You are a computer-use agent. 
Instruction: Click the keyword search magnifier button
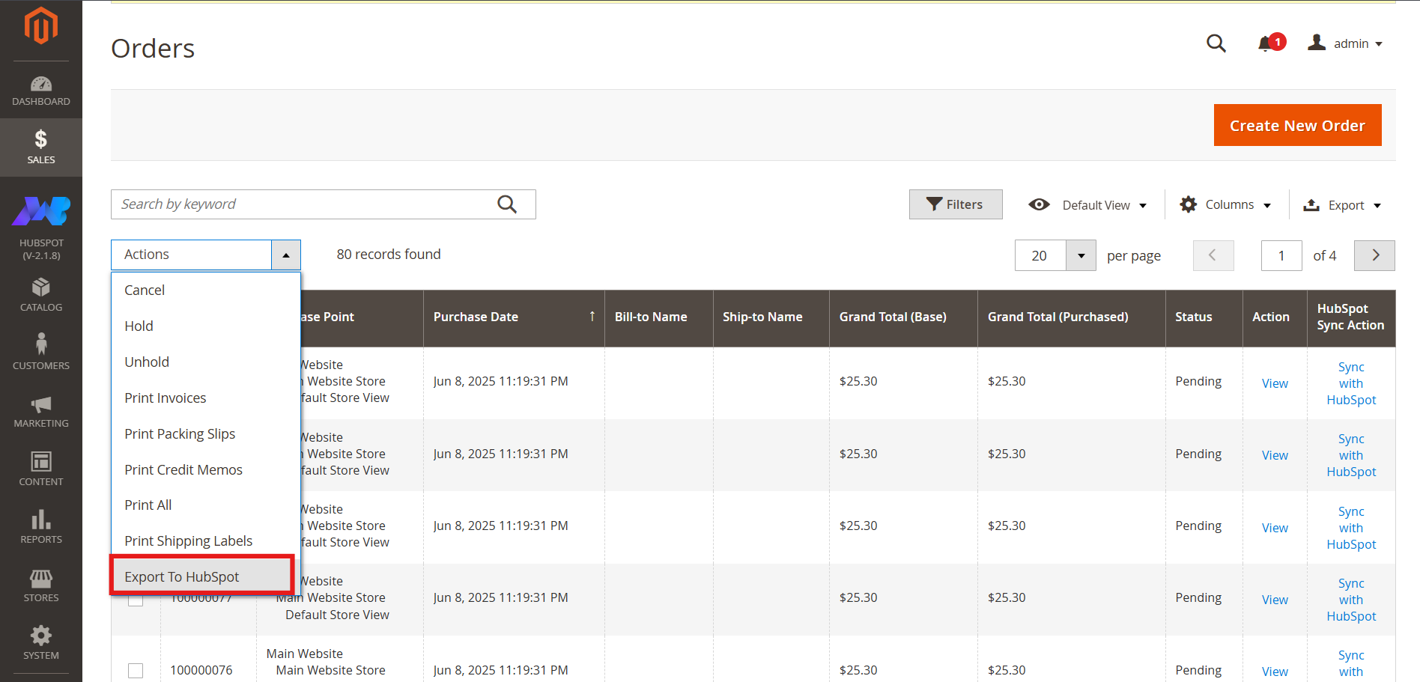point(507,204)
